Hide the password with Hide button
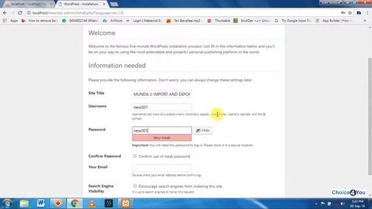Screen dimensions: 372x209 [202, 130]
